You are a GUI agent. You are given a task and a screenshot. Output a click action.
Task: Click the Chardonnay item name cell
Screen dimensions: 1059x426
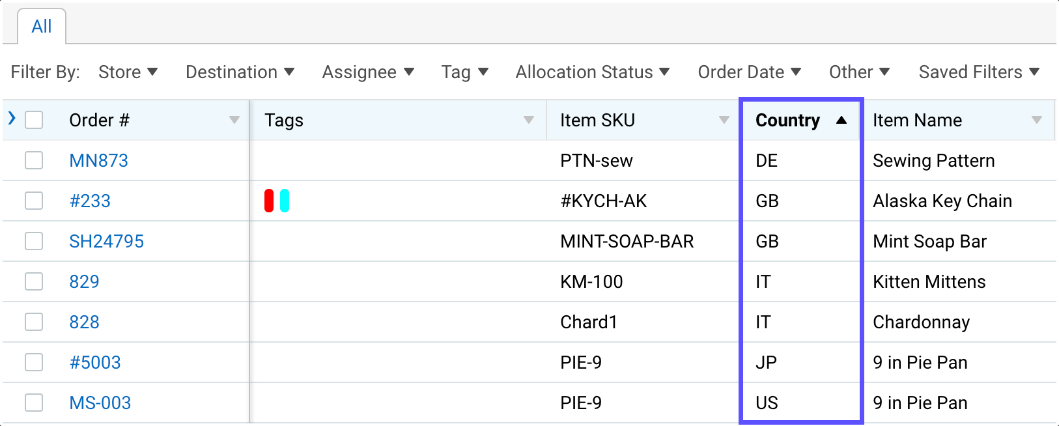point(921,322)
